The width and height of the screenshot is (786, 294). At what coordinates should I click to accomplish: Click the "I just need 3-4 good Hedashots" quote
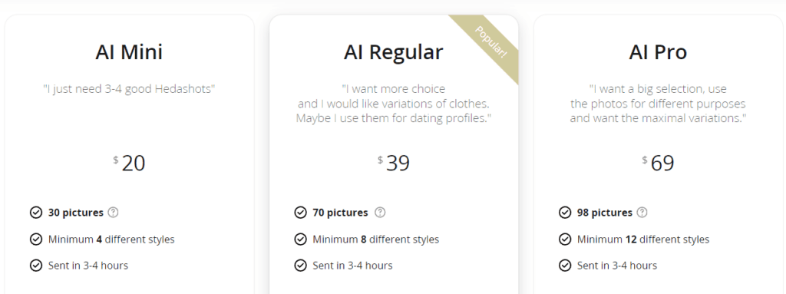[129, 89]
